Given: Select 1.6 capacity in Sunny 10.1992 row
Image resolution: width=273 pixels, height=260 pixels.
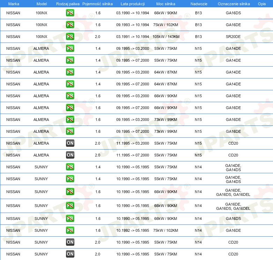Looking at the screenshot, I should point(98,230).
